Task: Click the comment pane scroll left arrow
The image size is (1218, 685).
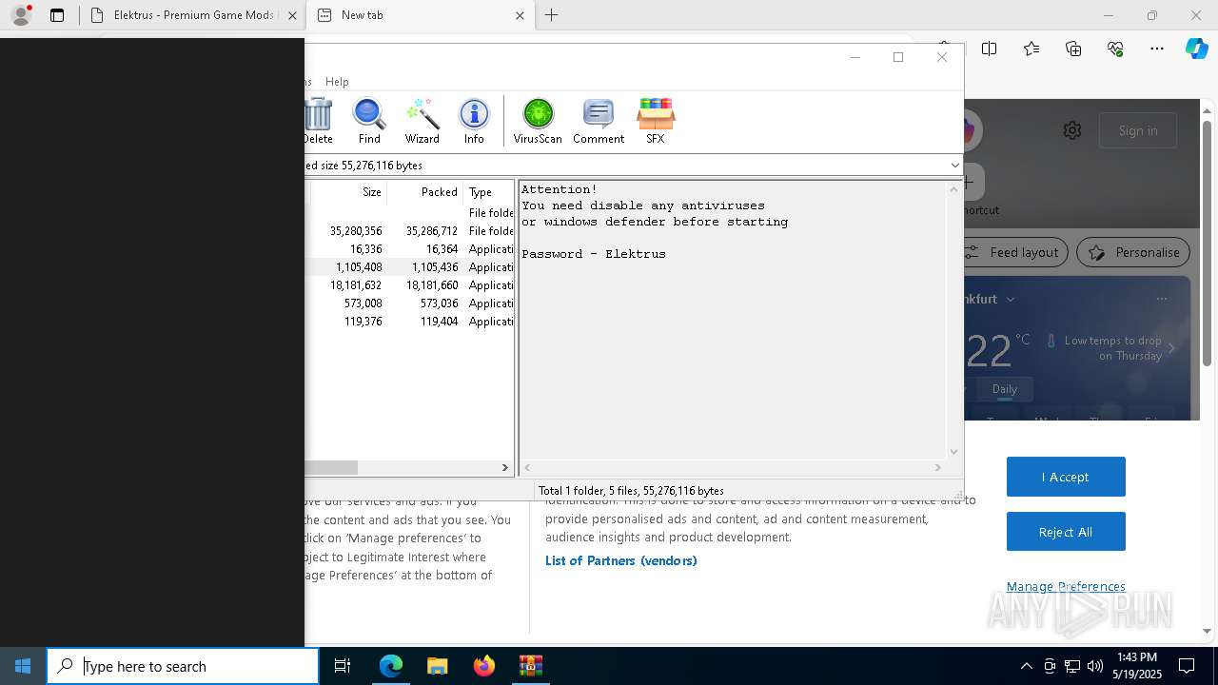Action: (527, 467)
